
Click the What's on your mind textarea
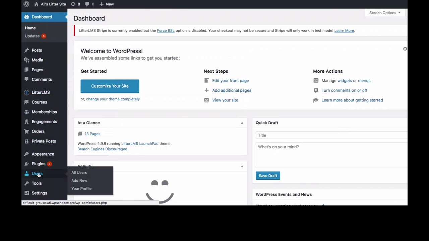click(331, 155)
